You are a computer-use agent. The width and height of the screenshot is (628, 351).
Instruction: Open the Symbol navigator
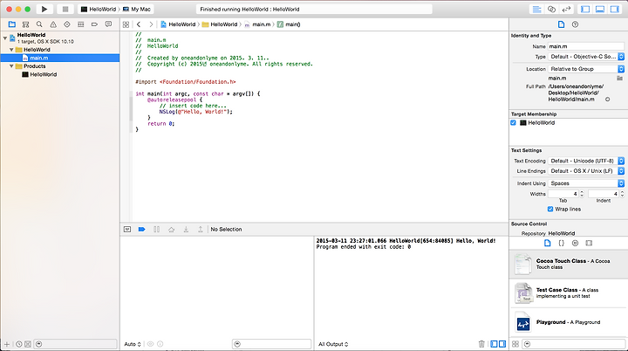(25, 24)
